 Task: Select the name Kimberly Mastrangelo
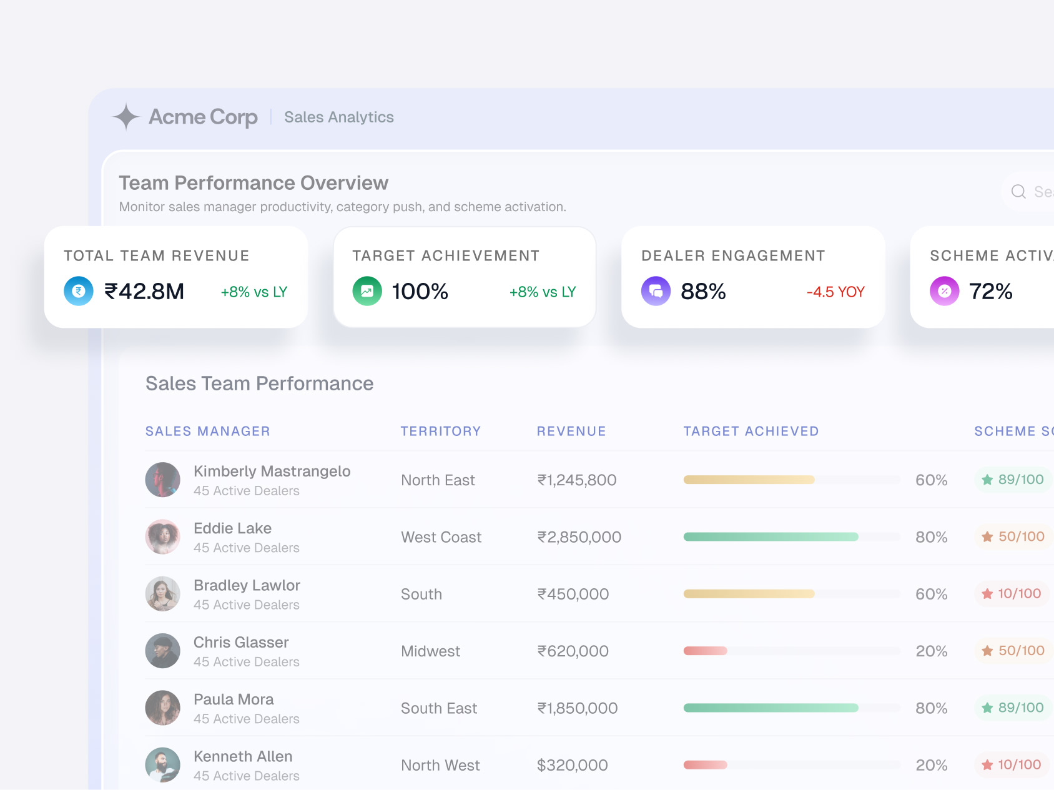point(272,471)
